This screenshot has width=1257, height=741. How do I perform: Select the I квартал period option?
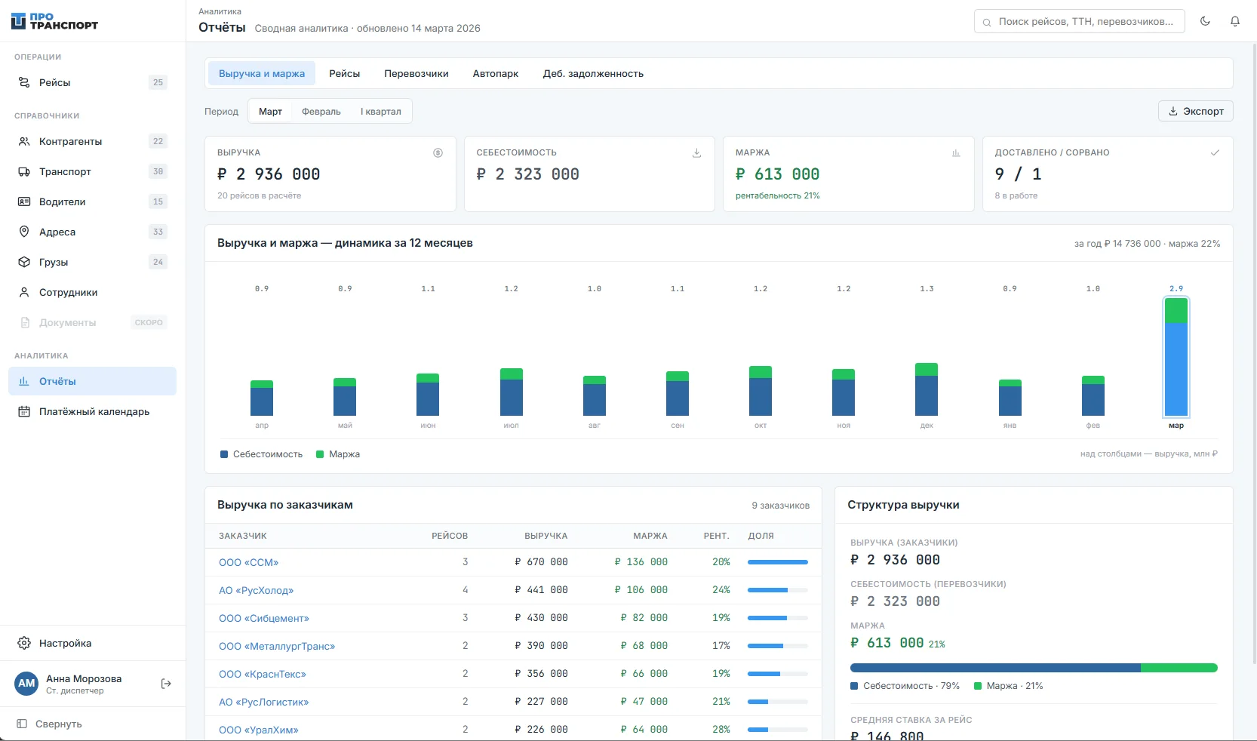(381, 112)
